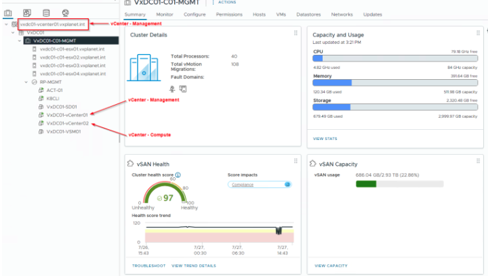
Task: Click the Compliance score impact link
Action: point(243,185)
